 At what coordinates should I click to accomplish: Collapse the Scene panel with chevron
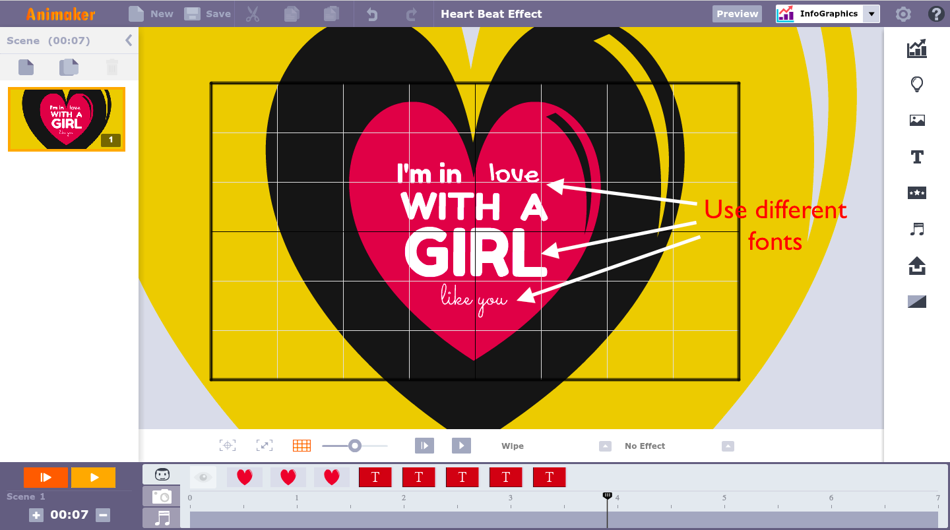[x=129, y=41]
